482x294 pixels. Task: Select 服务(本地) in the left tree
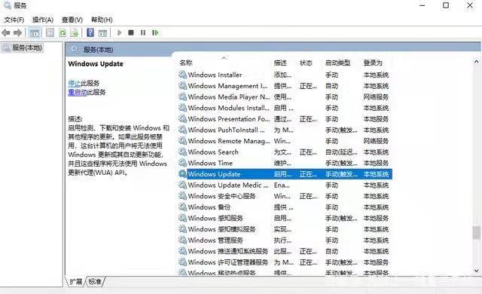(27, 47)
